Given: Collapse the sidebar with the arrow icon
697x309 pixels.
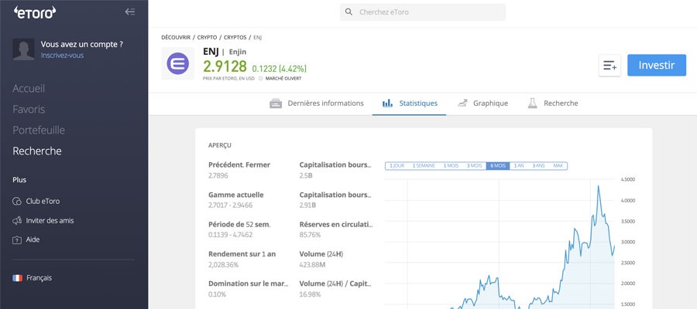Looking at the screenshot, I should (130, 12).
